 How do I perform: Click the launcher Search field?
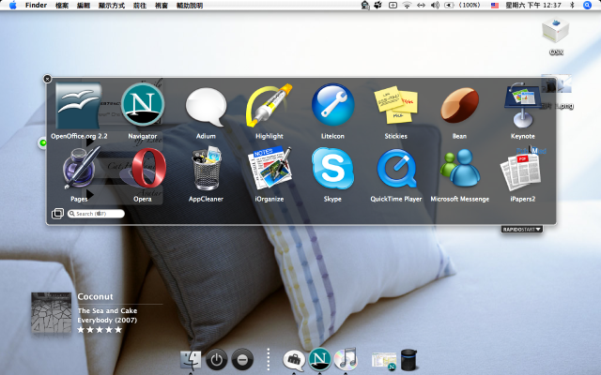[x=96, y=214]
